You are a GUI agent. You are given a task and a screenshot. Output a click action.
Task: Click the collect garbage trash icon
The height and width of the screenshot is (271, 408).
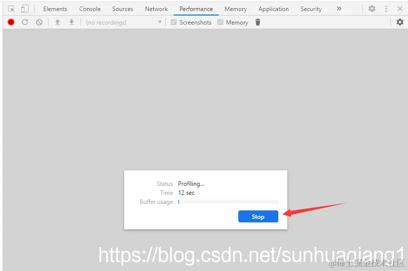(x=258, y=23)
